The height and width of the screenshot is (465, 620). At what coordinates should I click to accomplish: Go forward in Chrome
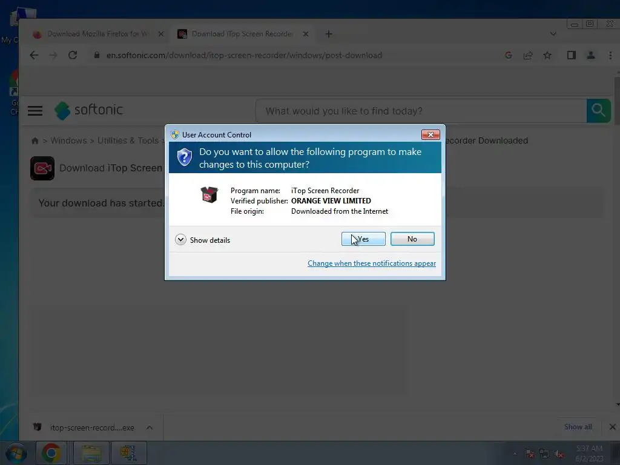click(53, 55)
